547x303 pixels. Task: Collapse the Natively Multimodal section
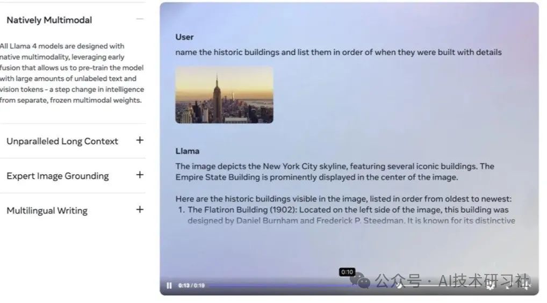pyautogui.click(x=140, y=19)
